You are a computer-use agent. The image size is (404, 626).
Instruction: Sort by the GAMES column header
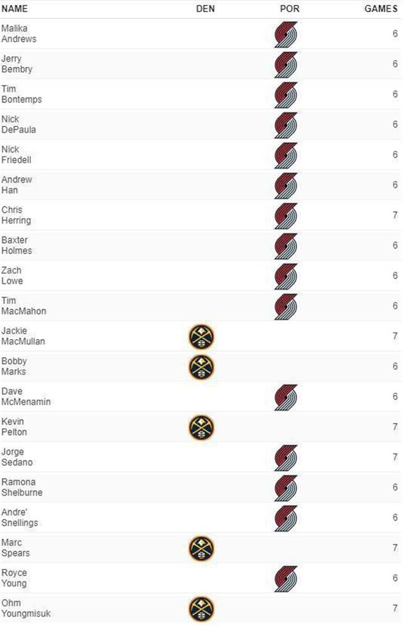tap(381, 9)
